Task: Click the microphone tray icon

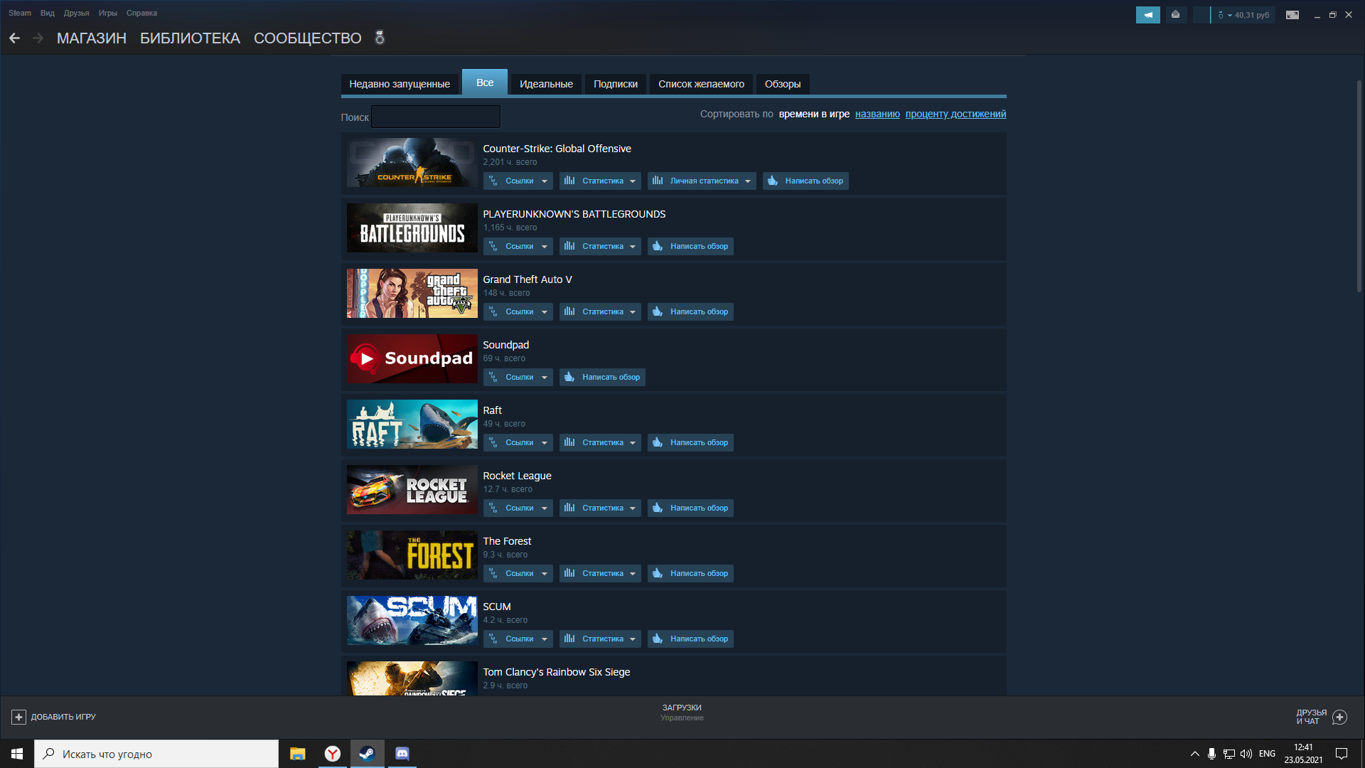Action: click(1211, 754)
